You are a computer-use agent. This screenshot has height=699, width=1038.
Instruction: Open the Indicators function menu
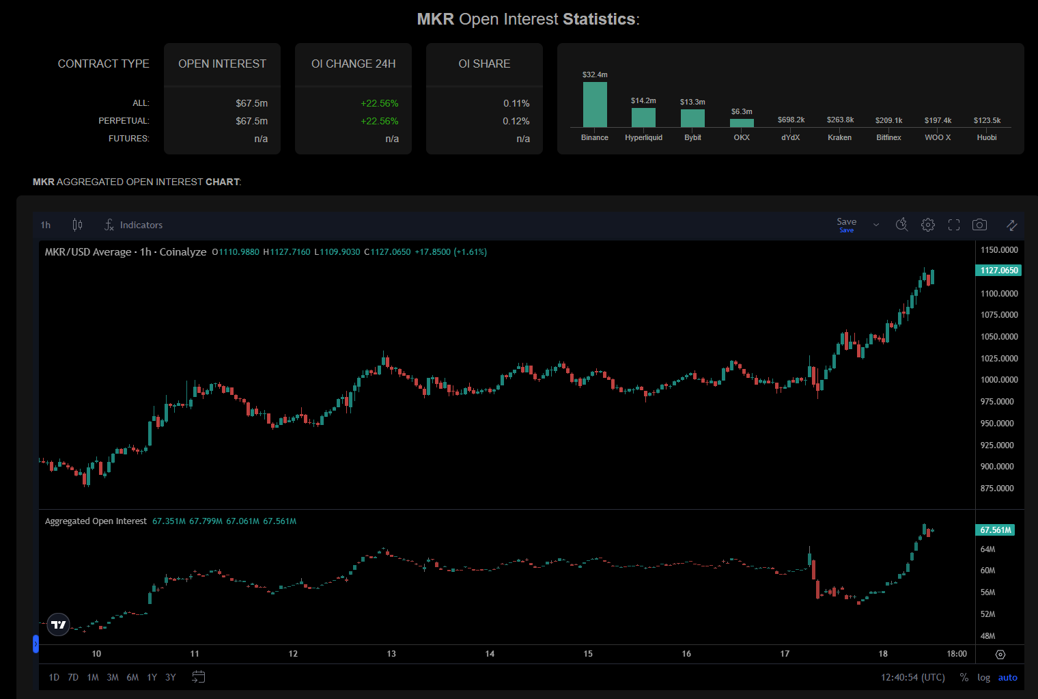pyautogui.click(x=133, y=225)
